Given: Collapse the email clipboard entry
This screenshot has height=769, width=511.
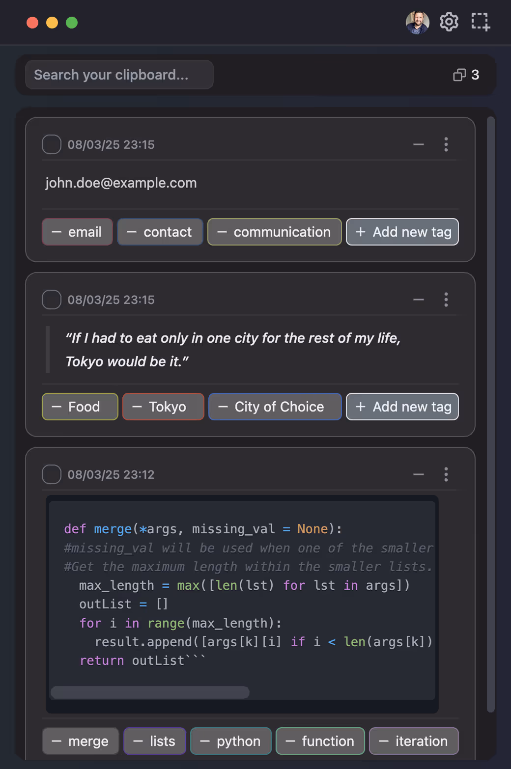Looking at the screenshot, I should click(x=418, y=144).
